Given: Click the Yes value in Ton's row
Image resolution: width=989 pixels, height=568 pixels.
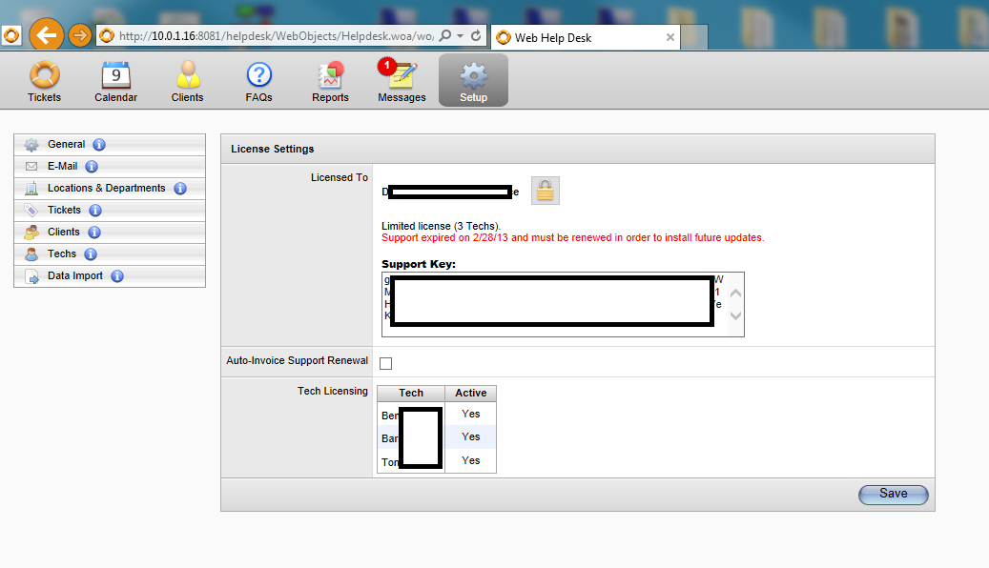Looking at the screenshot, I should 470,461.
